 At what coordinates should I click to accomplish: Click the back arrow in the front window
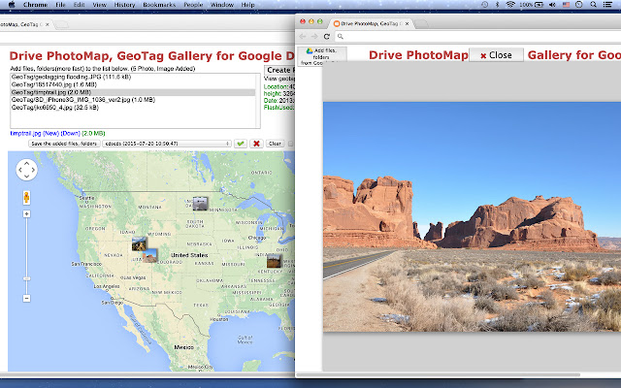tap(303, 37)
